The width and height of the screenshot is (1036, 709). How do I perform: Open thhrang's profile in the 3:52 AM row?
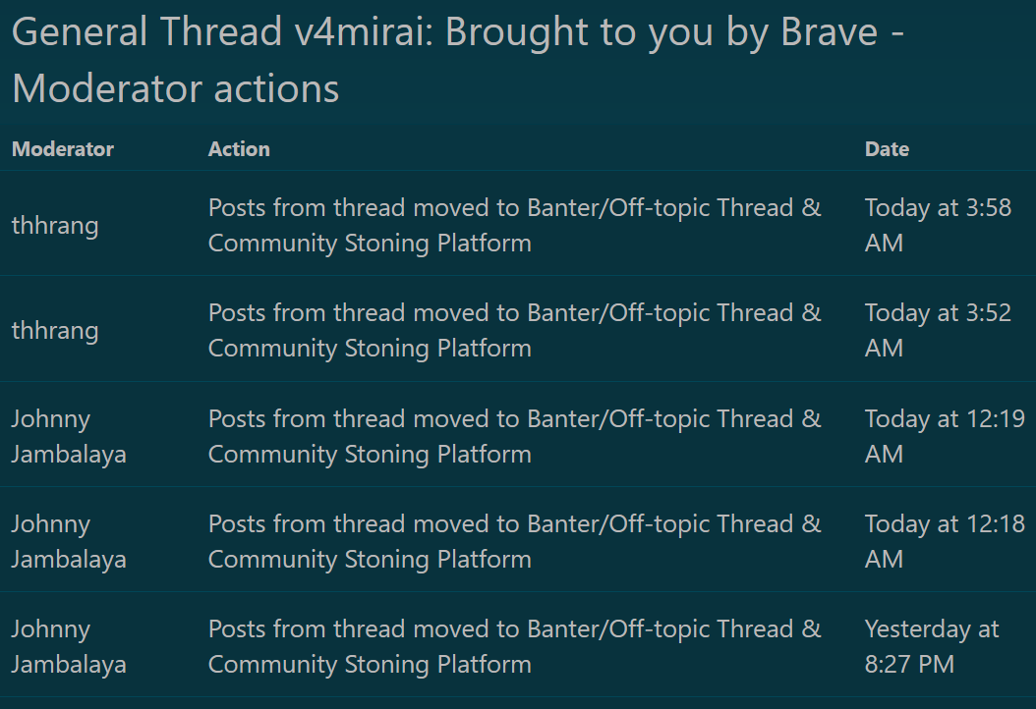[55, 330]
